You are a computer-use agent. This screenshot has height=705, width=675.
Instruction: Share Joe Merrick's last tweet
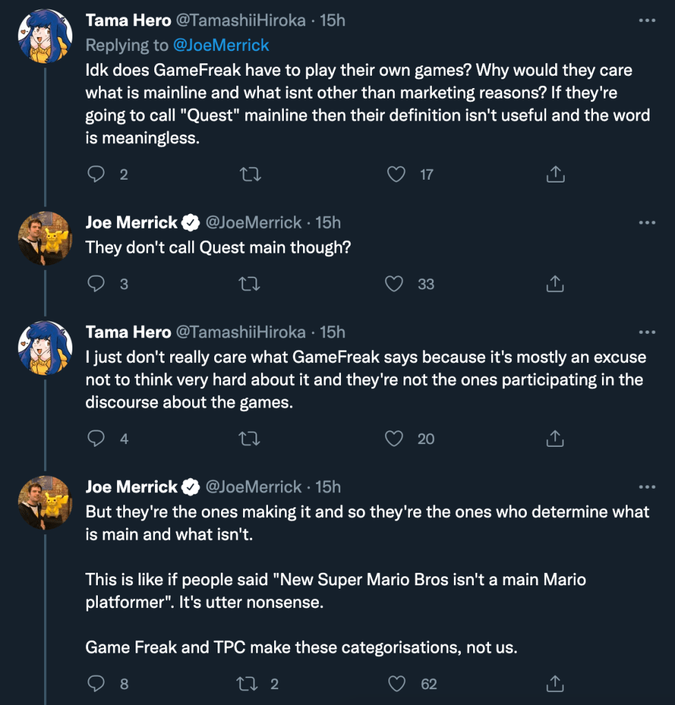tap(555, 684)
